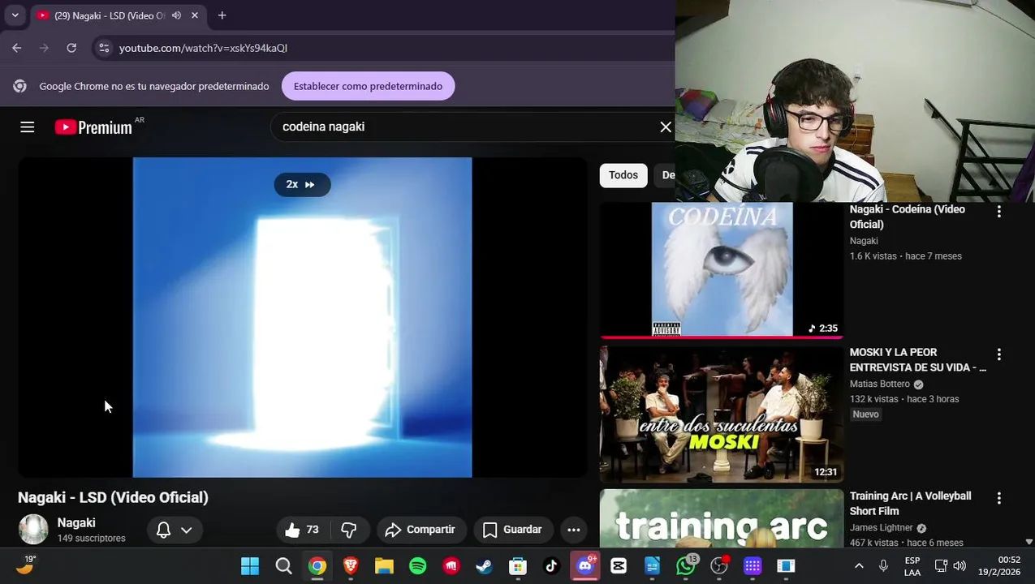Click the video title 'Nagaki - LSD (Video Oficial)'
This screenshot has height=584, width=1035.
pyautogui.click(x=113, y=497)
